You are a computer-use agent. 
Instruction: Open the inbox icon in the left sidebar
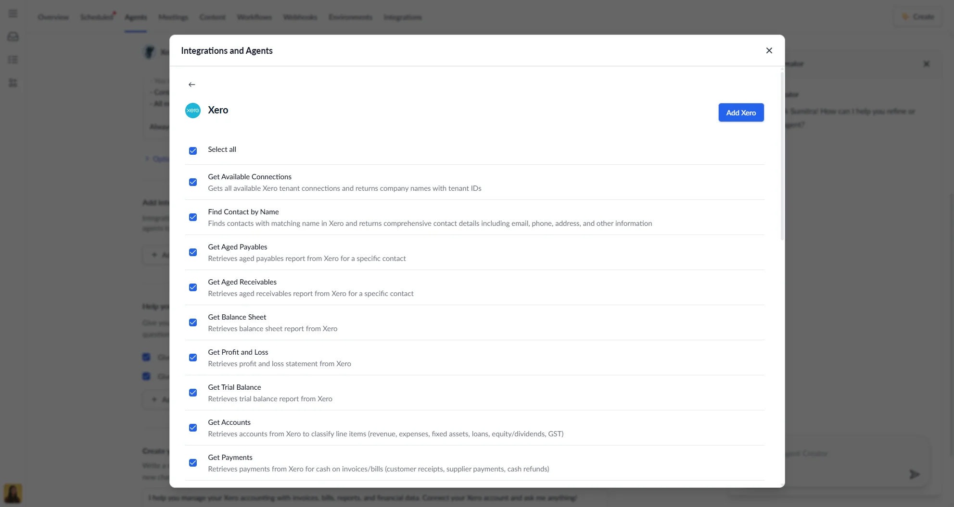click(13, 37)
